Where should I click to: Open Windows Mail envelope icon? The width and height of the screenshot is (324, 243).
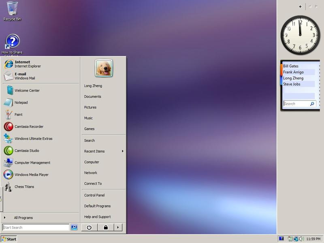(9, 76)
